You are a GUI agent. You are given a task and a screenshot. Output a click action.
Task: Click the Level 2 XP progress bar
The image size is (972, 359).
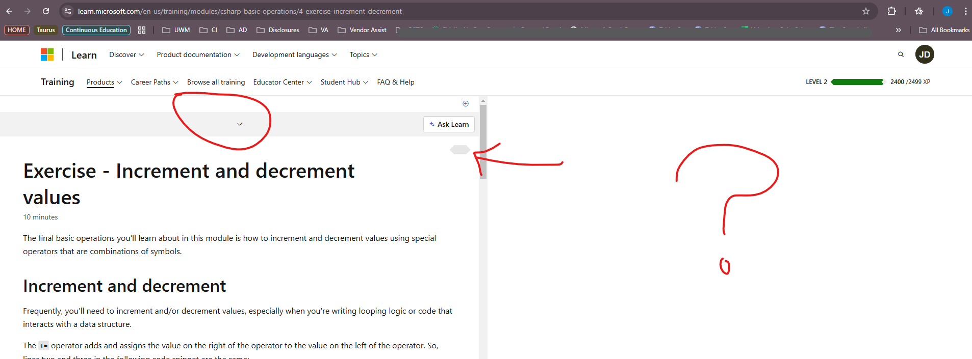(x=857, y=82)
